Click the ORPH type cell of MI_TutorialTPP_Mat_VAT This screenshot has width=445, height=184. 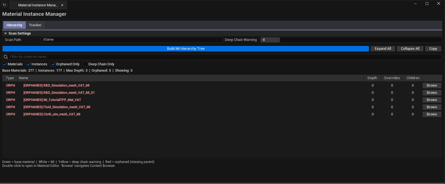click(x=11, y=100)
